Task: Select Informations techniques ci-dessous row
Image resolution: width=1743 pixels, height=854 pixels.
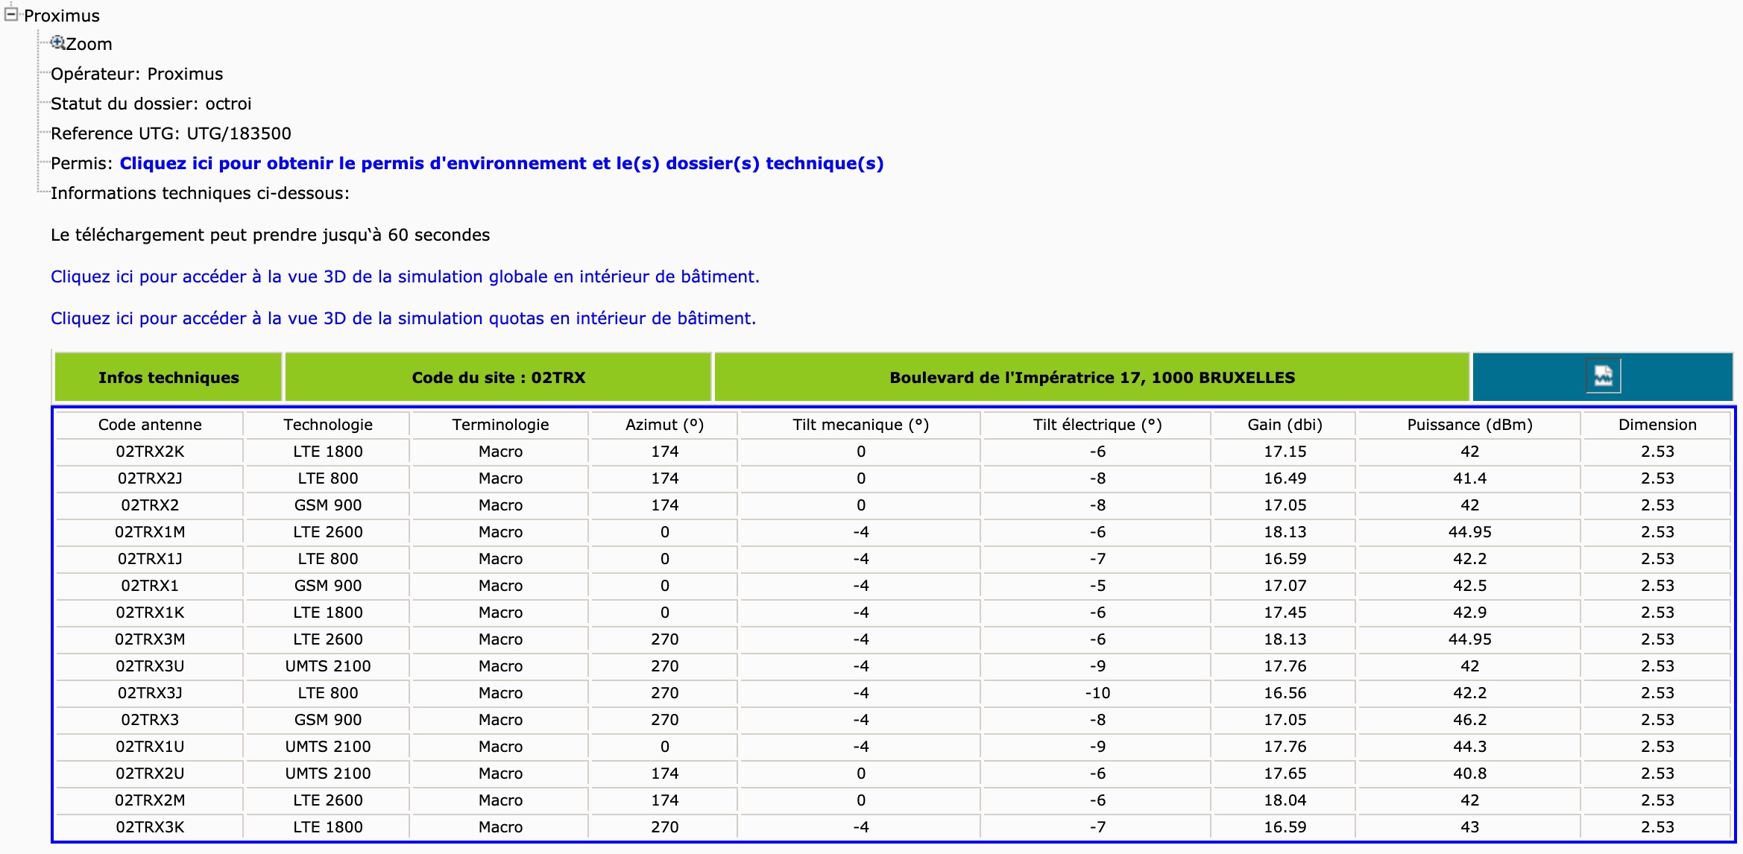Action: [200, 193]
